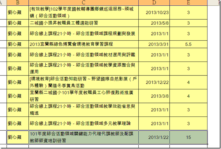221x149 pixels.
Task: Click the 2013/3/8 date cell
Action: (x=154, y=96)
